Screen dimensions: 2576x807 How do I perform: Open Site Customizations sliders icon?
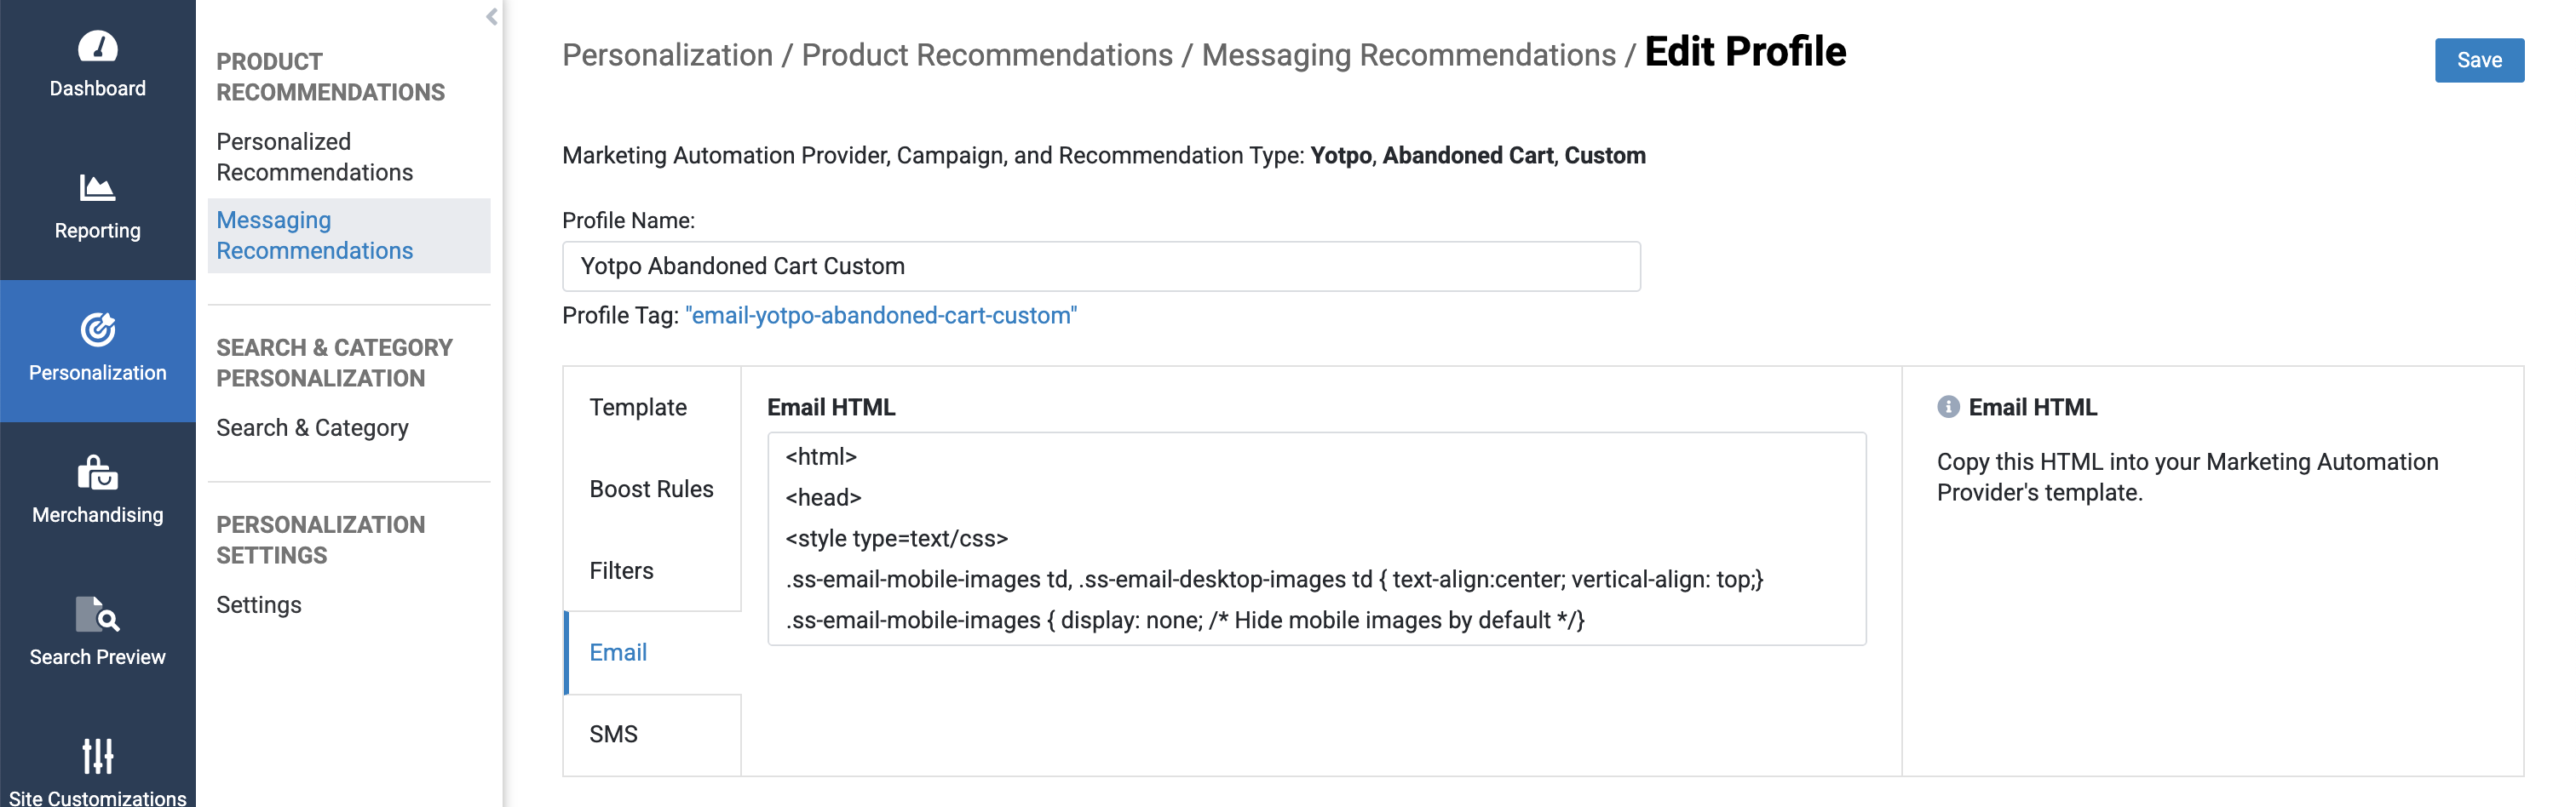coord(97,756)
